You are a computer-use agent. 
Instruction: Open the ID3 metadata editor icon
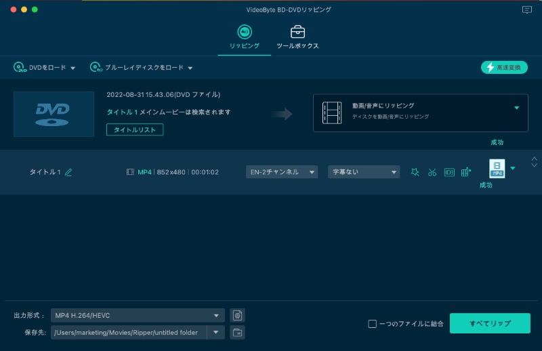point(449,172)
